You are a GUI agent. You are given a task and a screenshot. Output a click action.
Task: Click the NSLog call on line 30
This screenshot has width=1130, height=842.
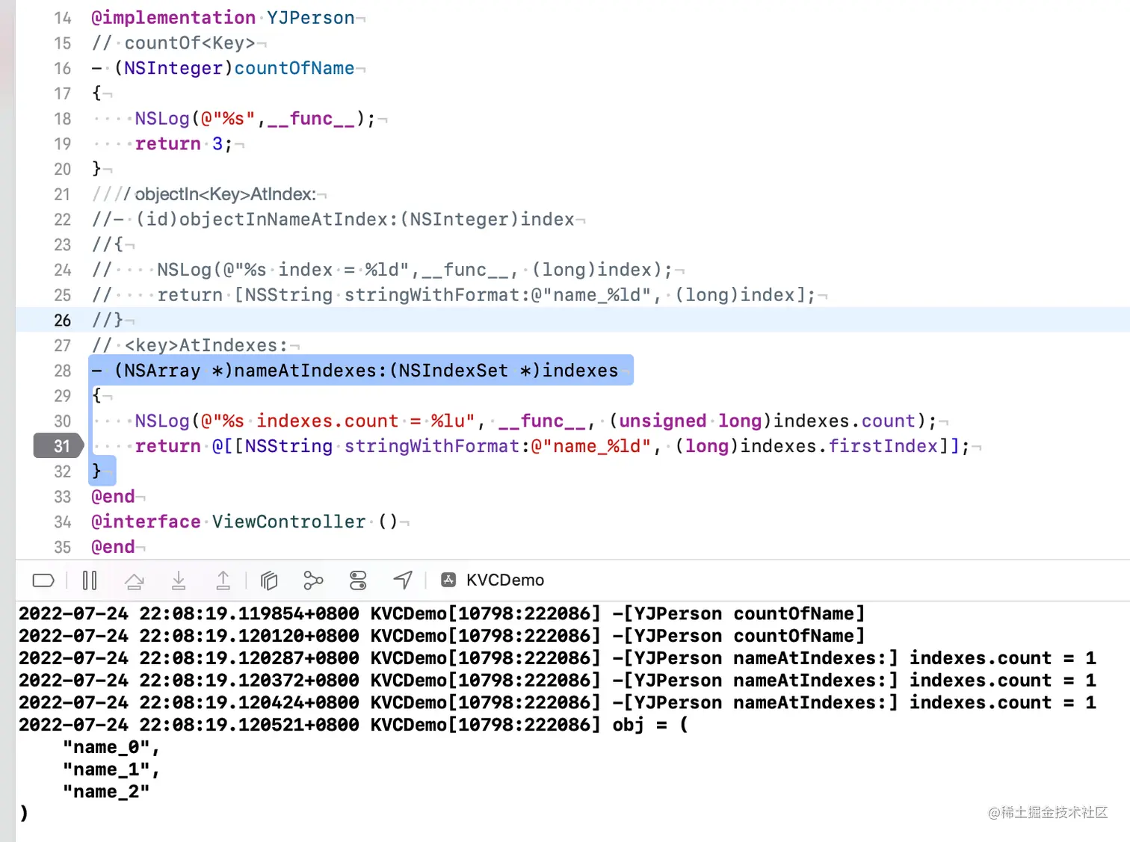pos(161,421)
